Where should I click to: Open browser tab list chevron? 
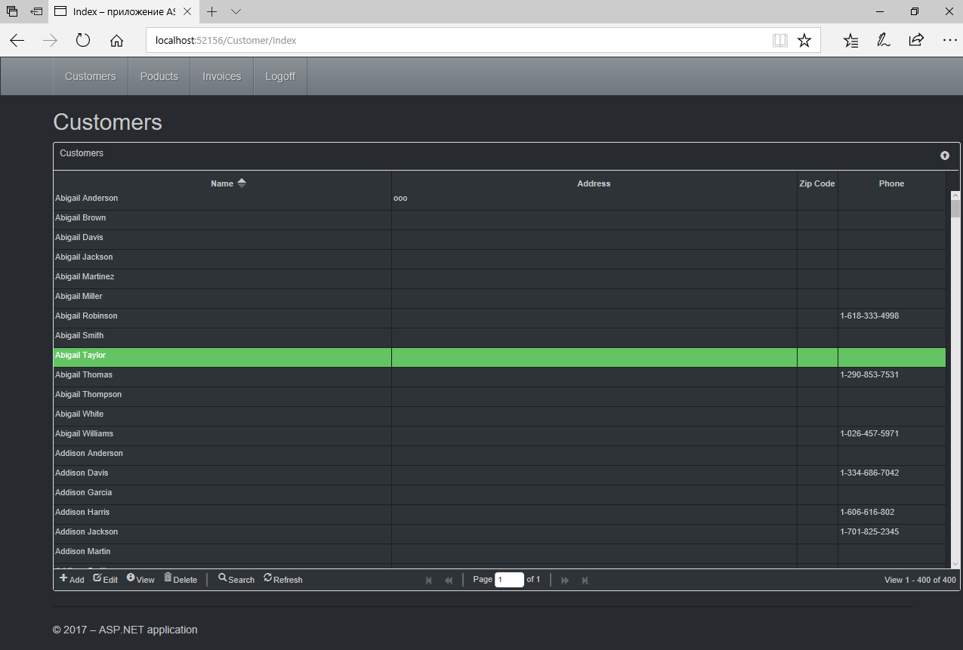(x=236, y=12)
